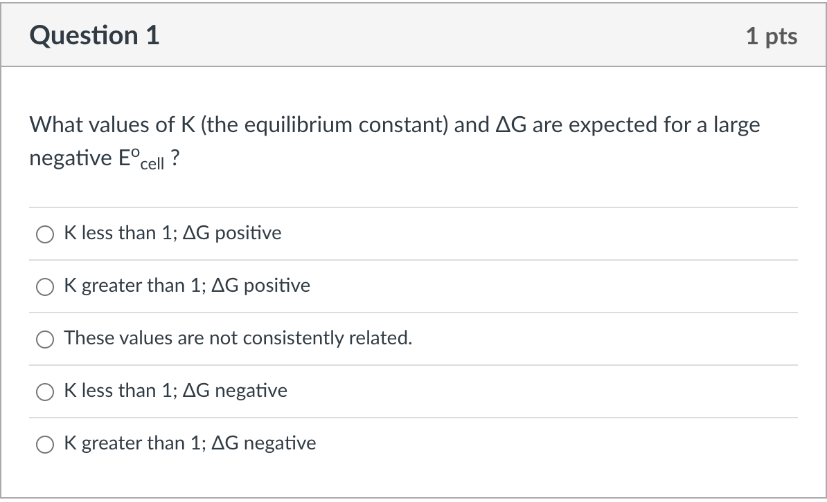Select radio for K greater than 1; ΔG negative
The image size is (827, 502).
tap(45, 445)
